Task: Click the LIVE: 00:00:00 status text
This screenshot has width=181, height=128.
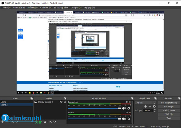Action: click(123, 126)
